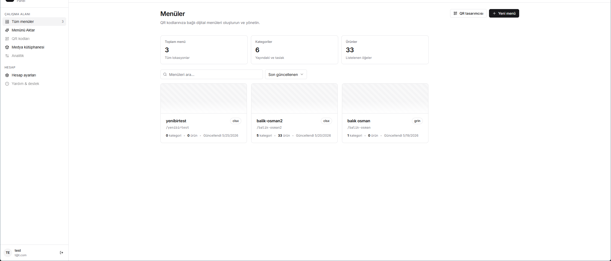Open the balık osman menu card thumbnail
Screen dimensions: 611x261
click(385, 98)
